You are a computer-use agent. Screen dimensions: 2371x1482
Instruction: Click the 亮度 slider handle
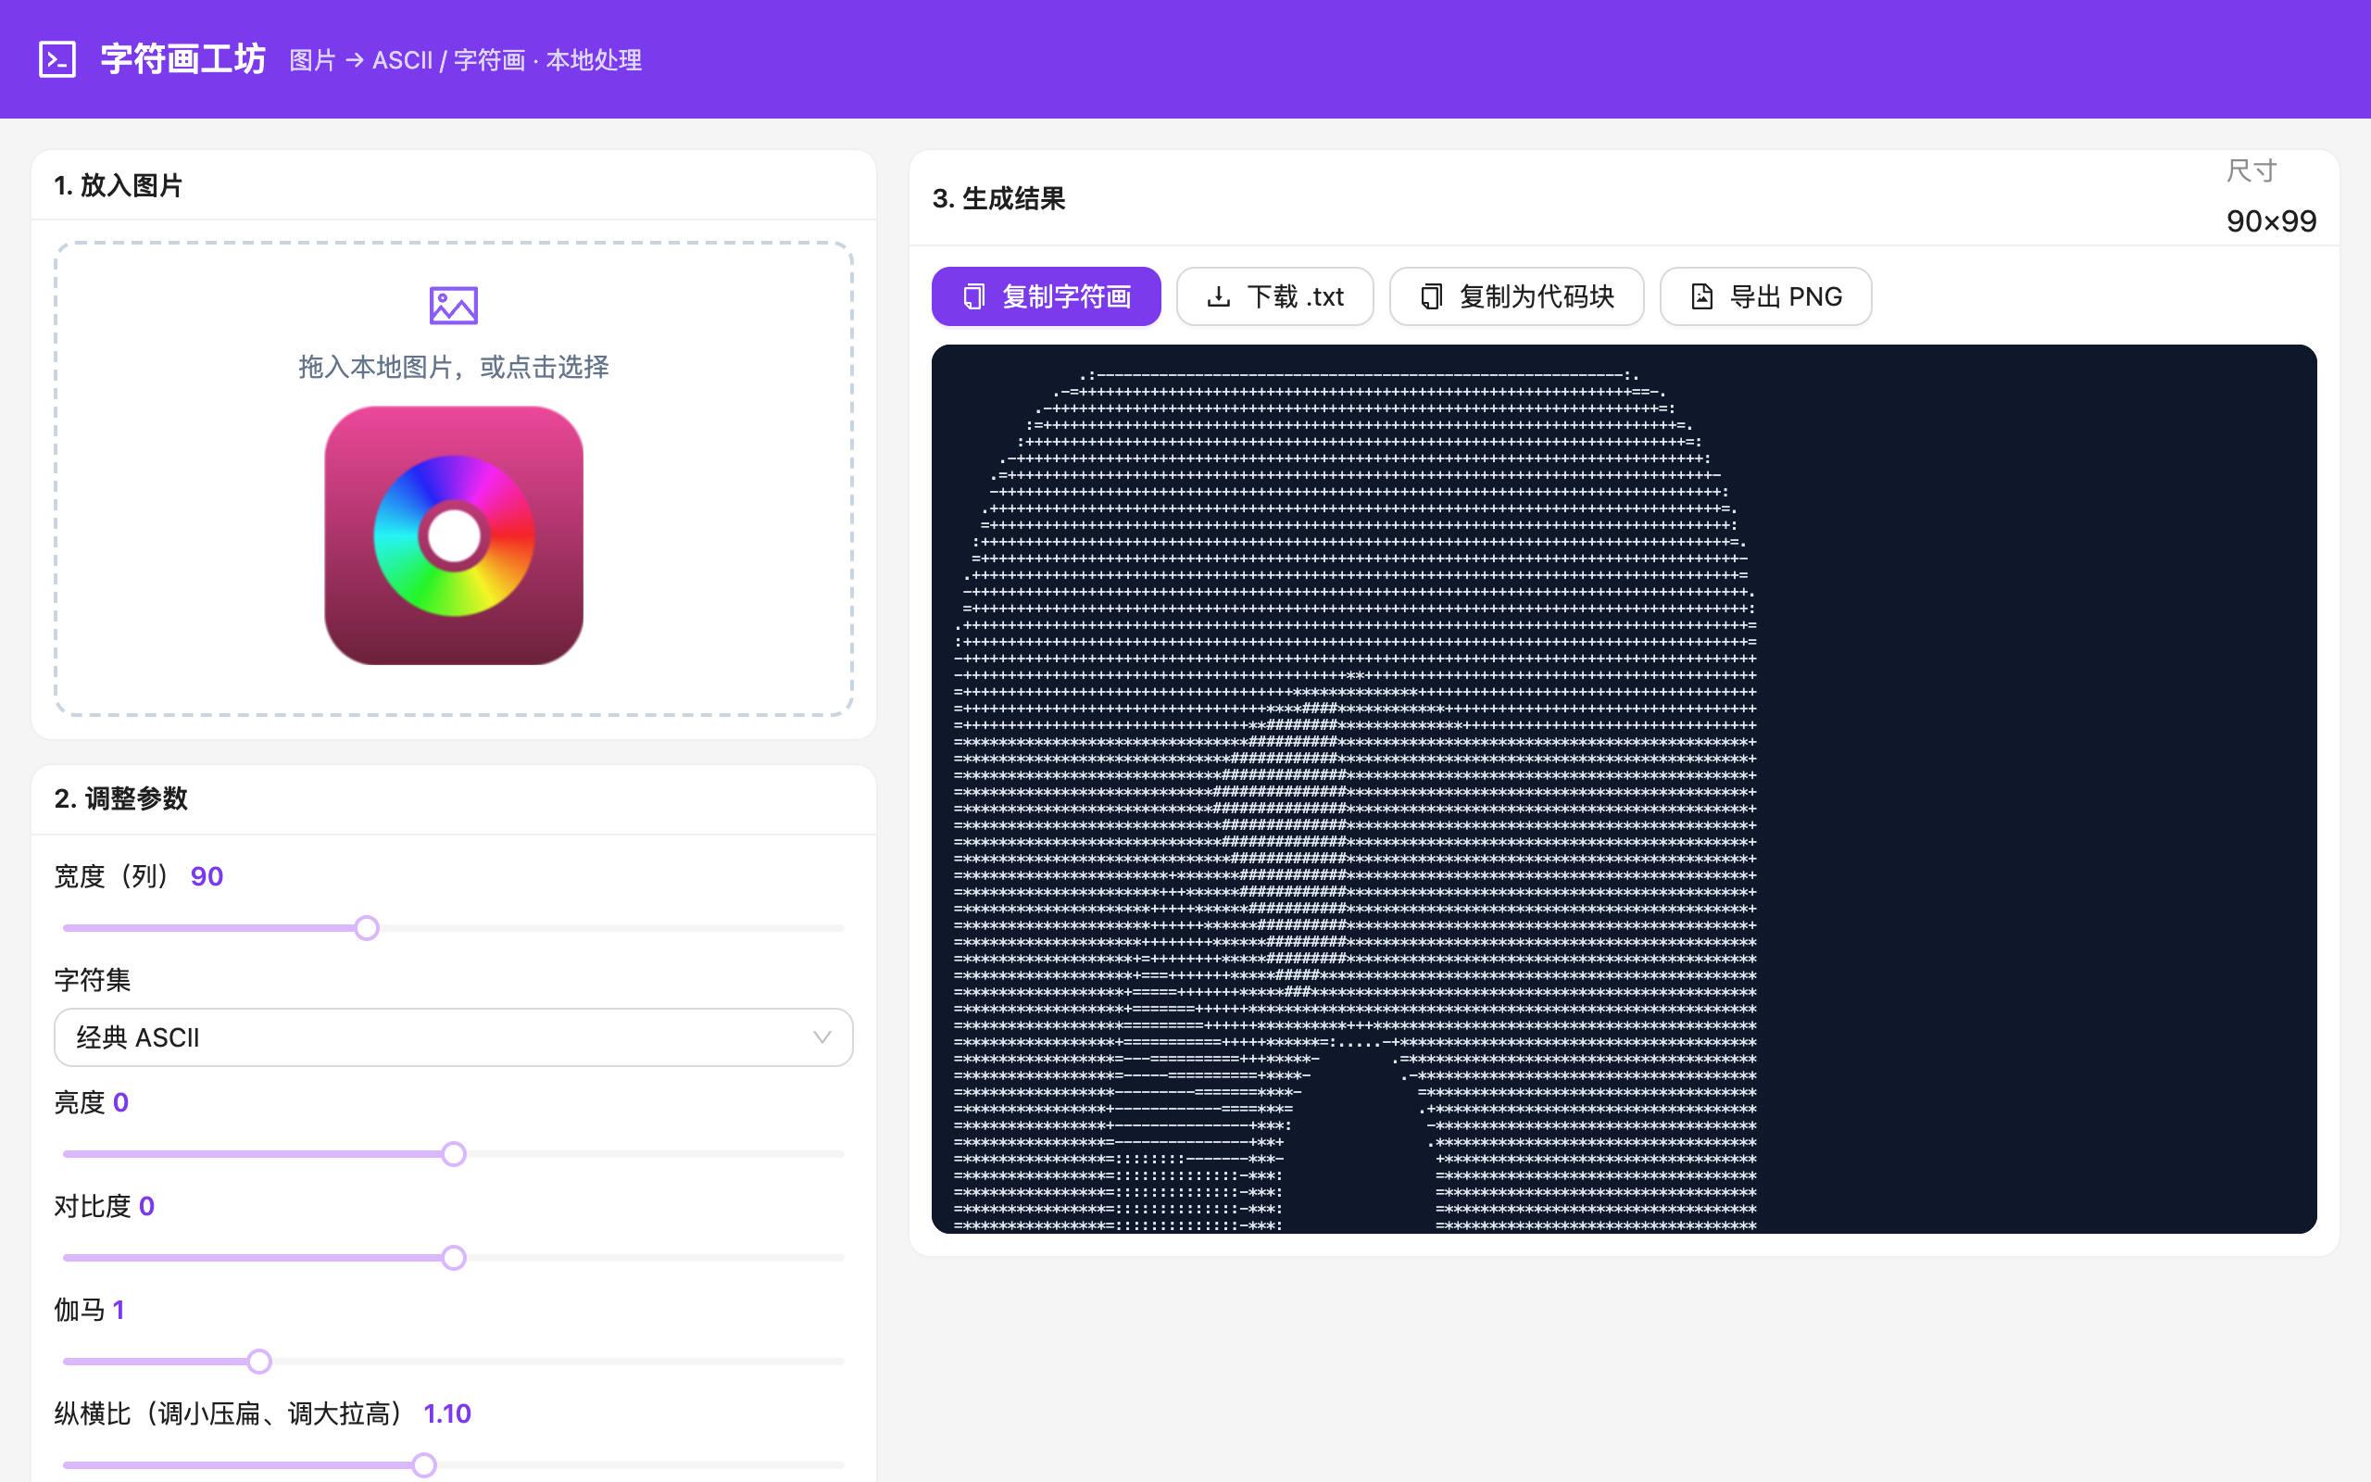(x=454, y=1154)
